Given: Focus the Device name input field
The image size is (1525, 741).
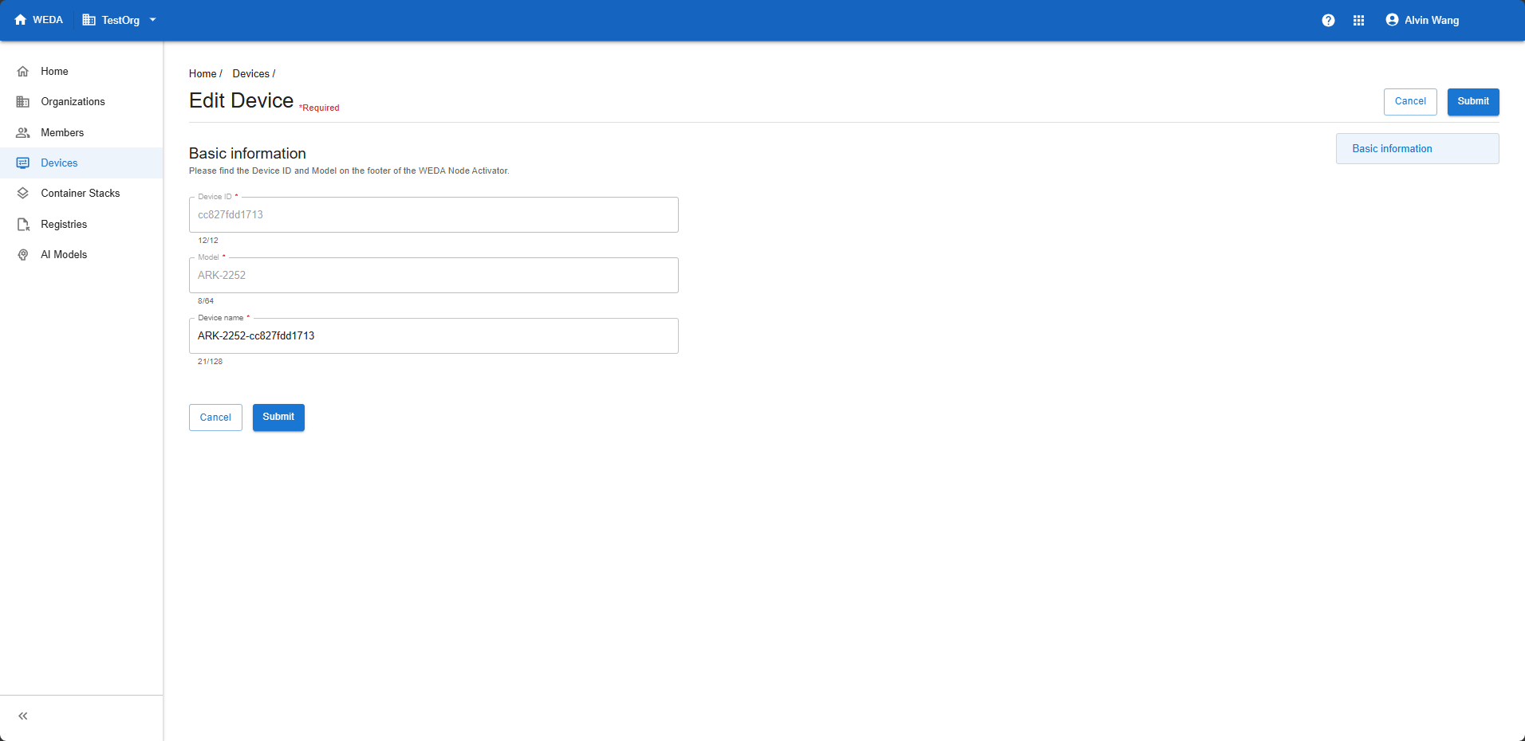Looking at the screenshot, I should tap(434, 336).
